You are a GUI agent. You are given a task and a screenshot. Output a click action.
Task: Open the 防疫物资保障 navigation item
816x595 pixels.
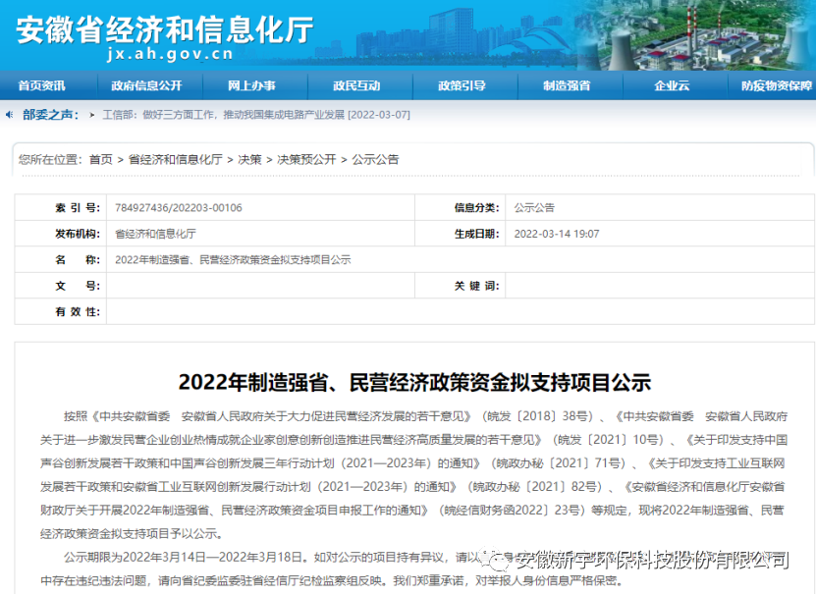[776, 85]
